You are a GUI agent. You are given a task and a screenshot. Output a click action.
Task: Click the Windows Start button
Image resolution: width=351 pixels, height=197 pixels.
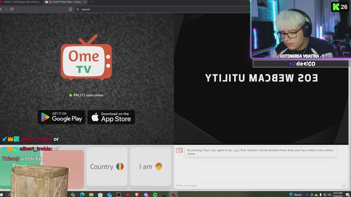click(1, 195)
